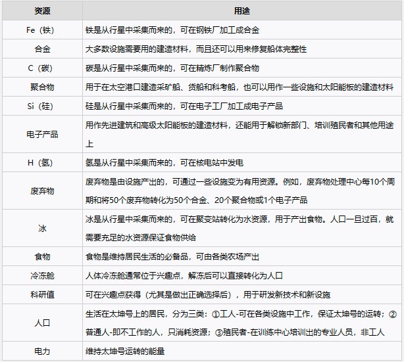The image size is (404, 362).
Task: Click the 资源 column header
Action: coord(42,11)
